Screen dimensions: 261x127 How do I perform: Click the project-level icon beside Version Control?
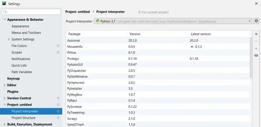click(58, 98)
